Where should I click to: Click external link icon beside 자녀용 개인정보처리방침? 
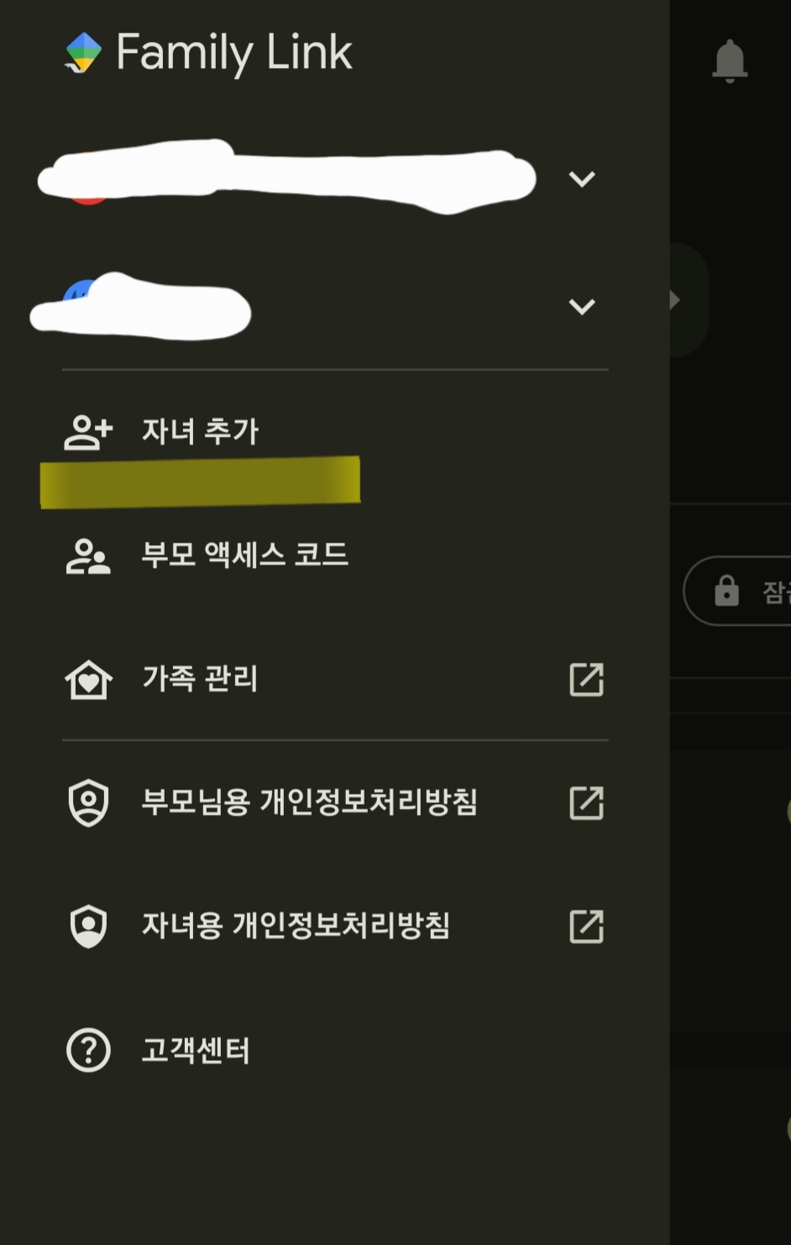pos(586,927)
